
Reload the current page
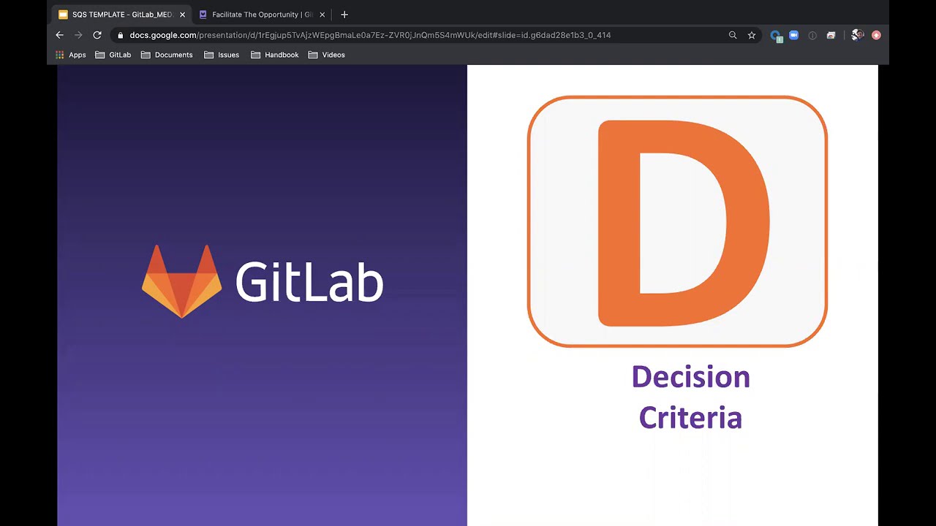tap(97, 35)
